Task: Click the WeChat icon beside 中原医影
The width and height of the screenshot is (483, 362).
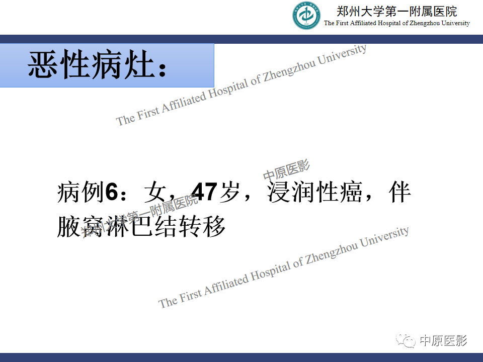Action: [406, 340]
